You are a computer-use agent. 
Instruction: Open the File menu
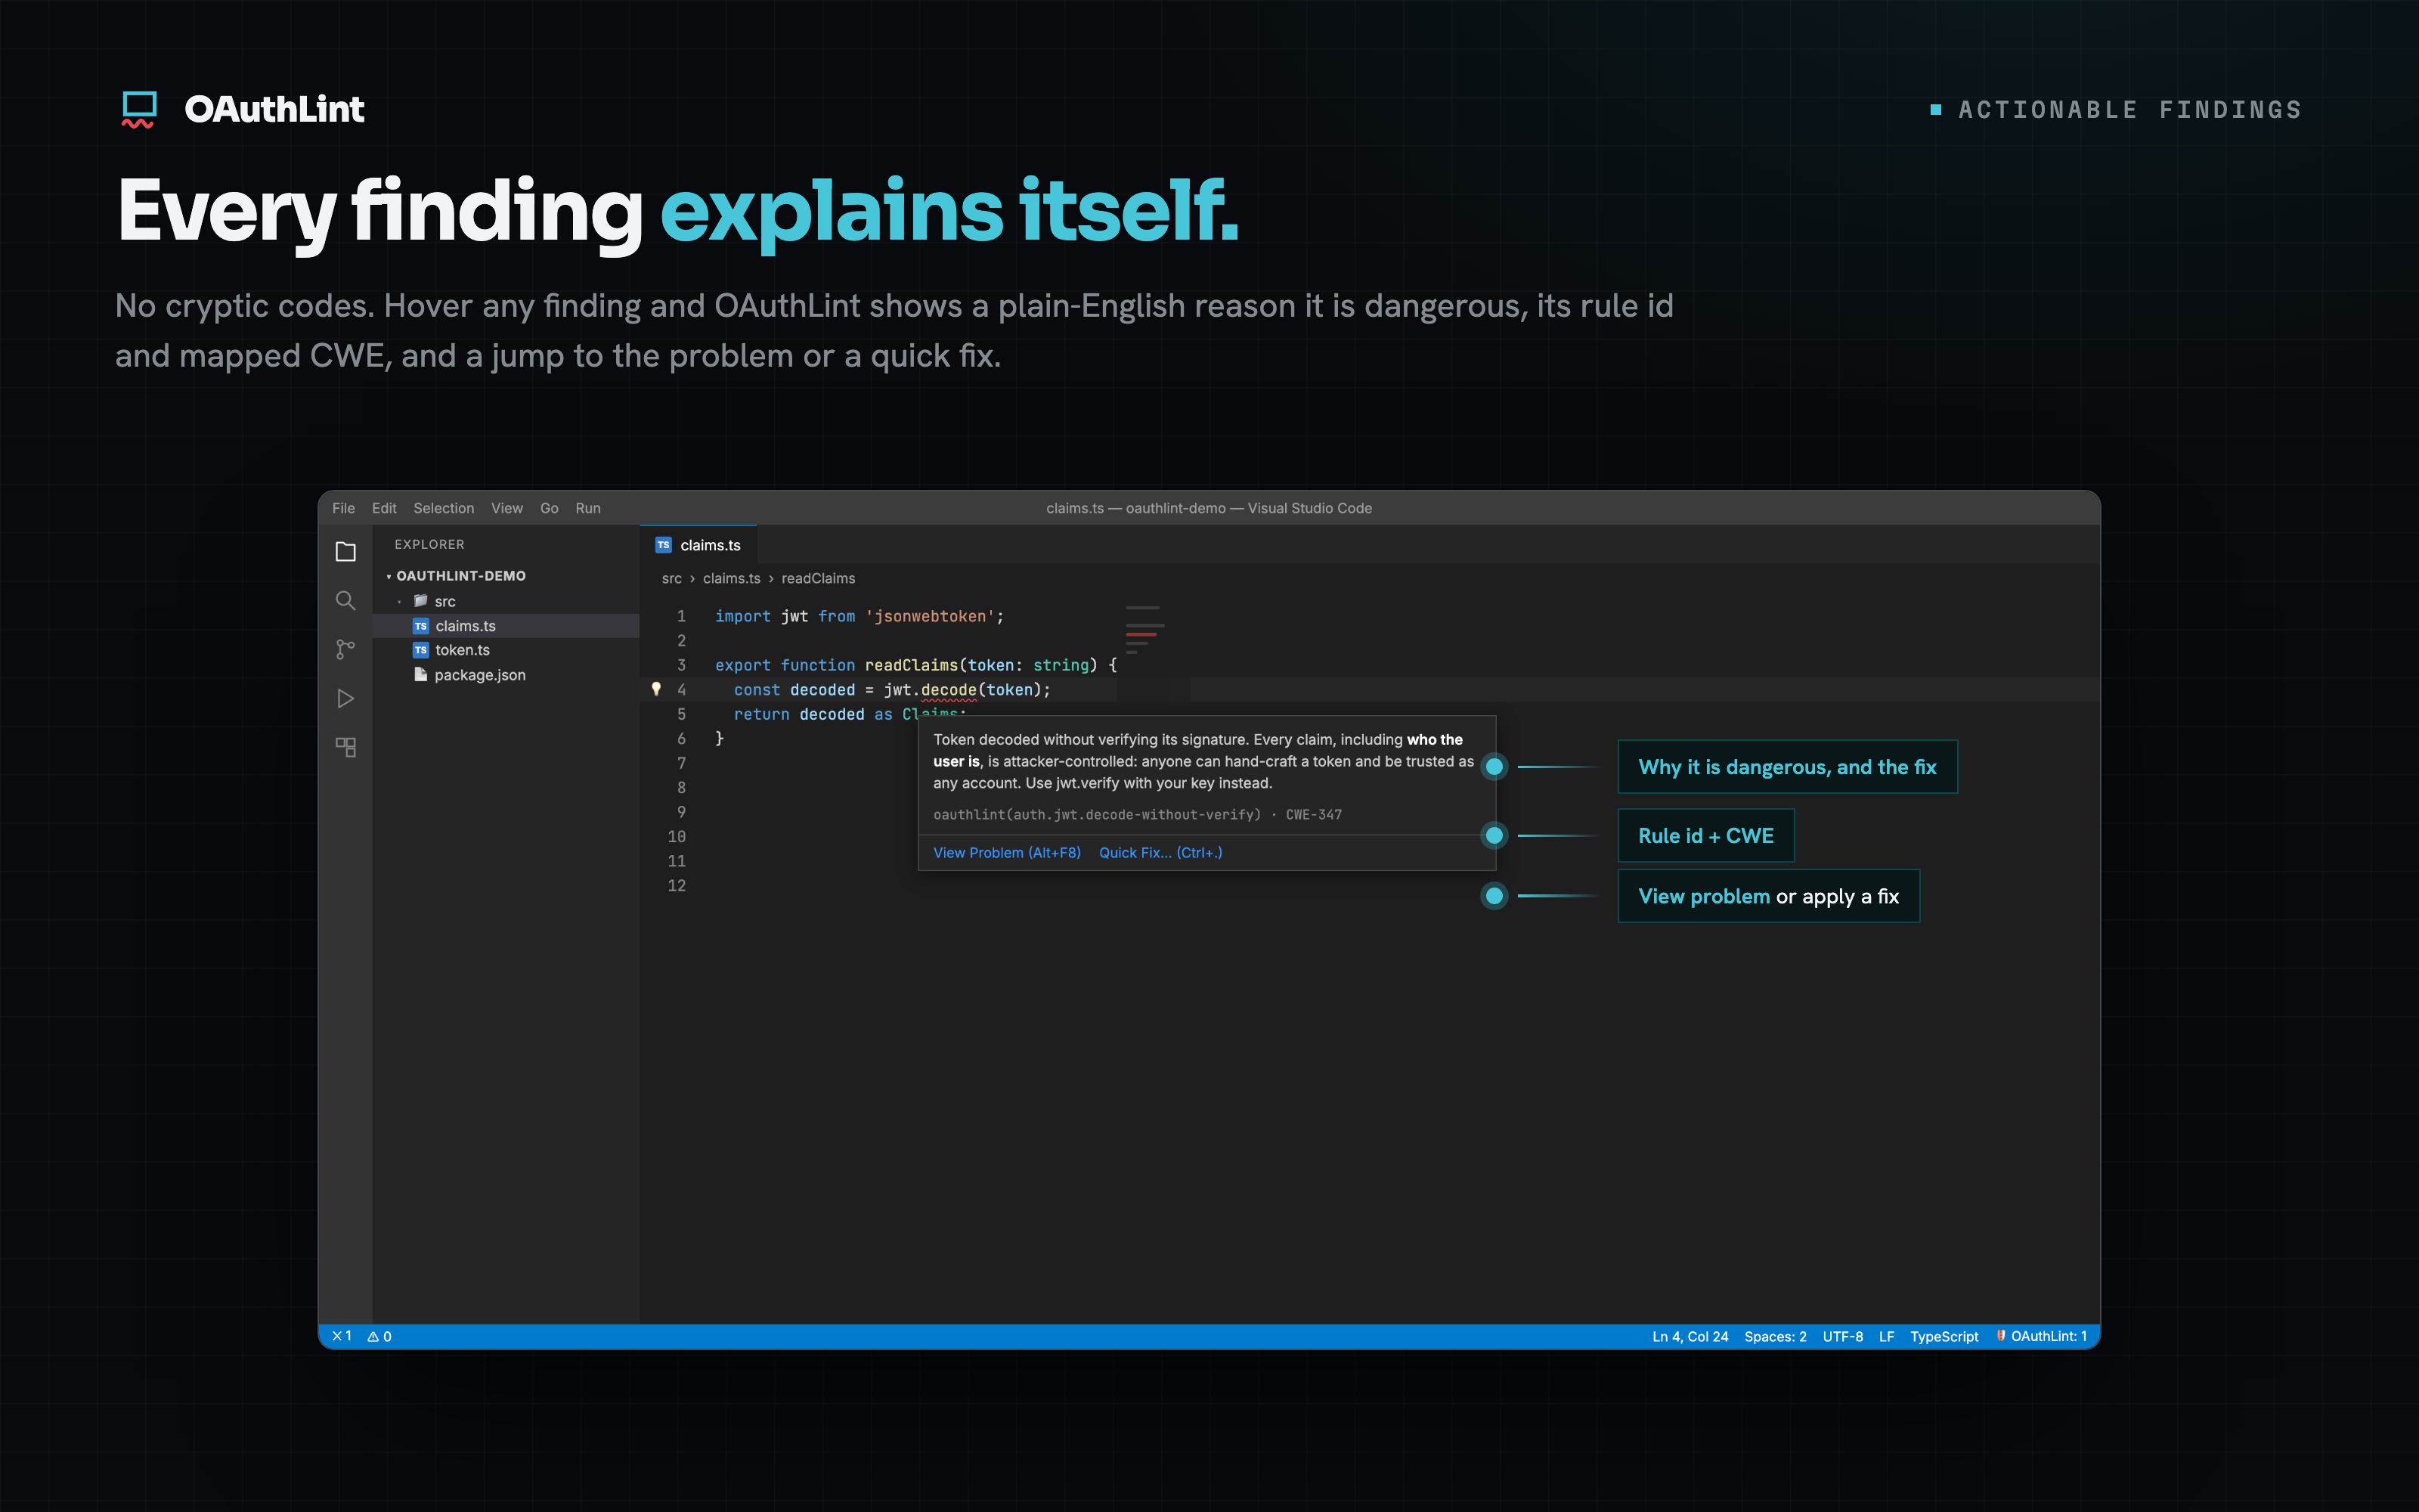343,508
